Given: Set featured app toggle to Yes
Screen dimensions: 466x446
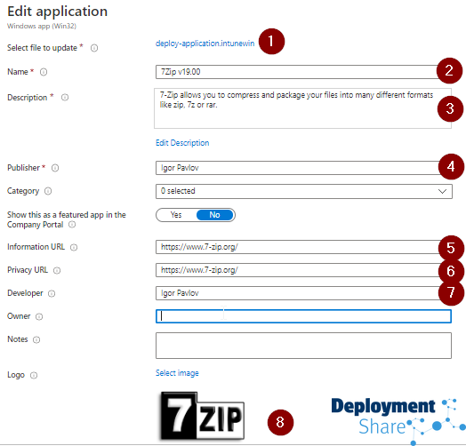Looking at the screenshot, I should (x=176, y=215).
